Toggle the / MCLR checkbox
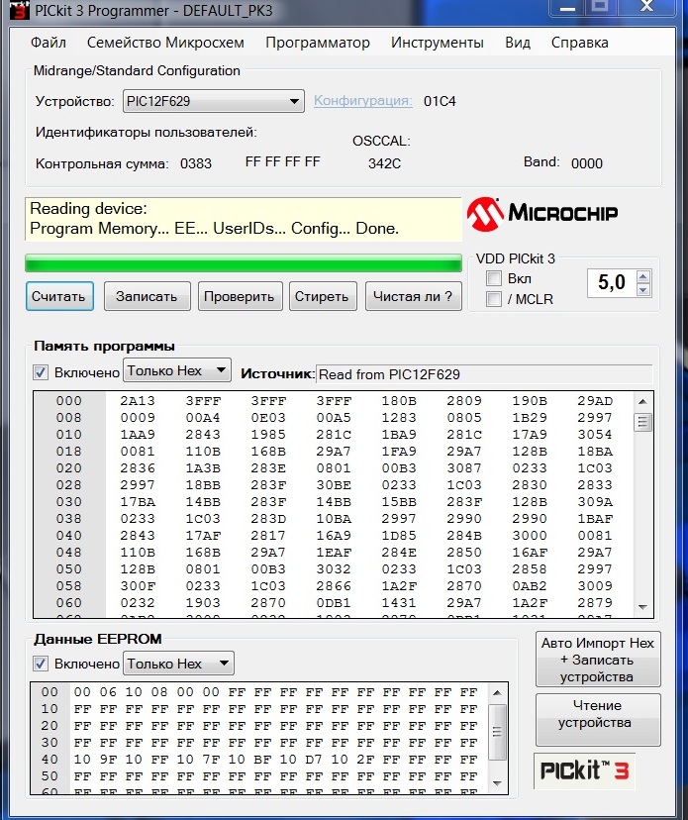Image resolution: width=688 pixels, height=820 pixels. (x=494, y=299)
